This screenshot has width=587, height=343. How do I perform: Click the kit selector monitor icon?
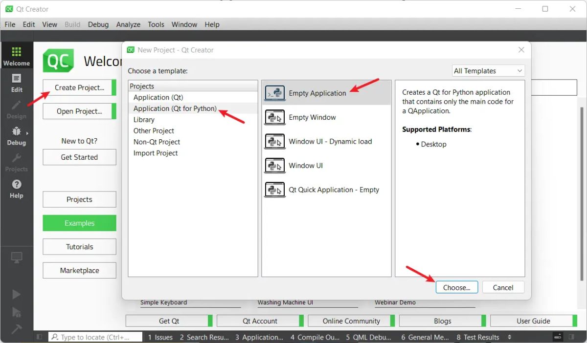point(17,257)
